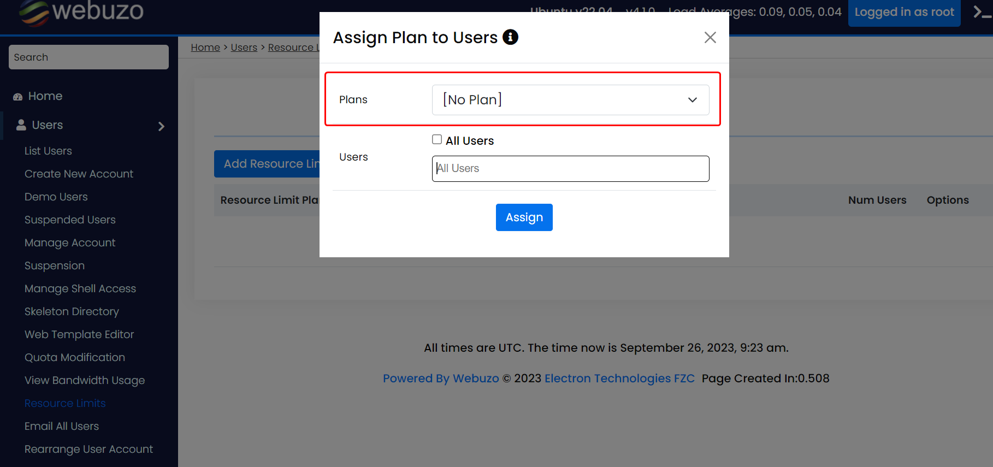Viewport: 993px width, 467px height.
Task: Open the Plans dropdown
Action: coord(570,100)
